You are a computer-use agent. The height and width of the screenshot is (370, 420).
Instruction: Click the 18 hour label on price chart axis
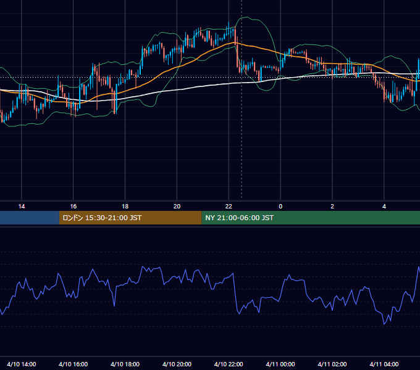[x=125, y=207]
